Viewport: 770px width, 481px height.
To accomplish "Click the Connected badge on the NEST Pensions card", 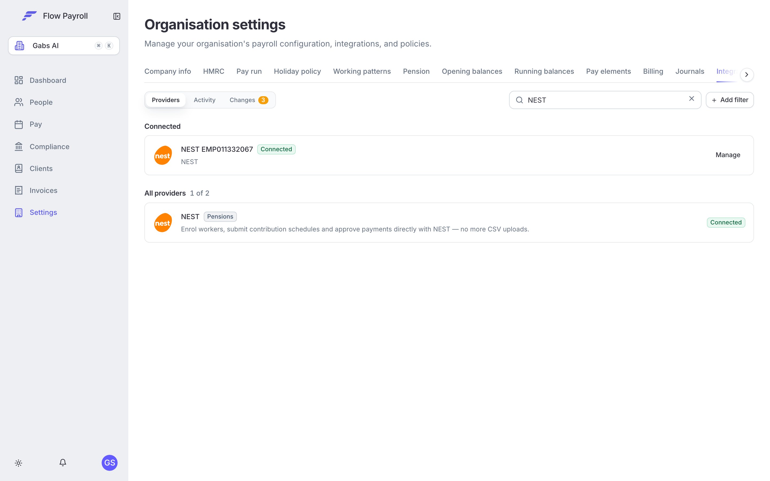I will [726, 222].
